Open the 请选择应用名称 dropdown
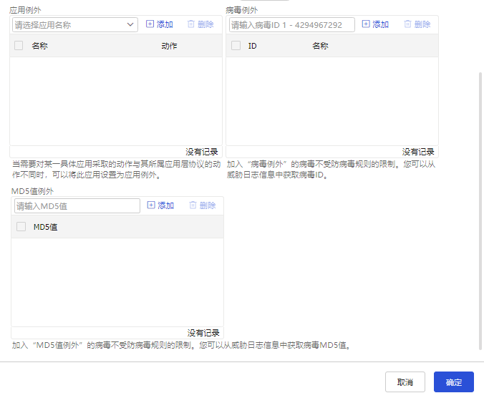 (x=75, y=25)
